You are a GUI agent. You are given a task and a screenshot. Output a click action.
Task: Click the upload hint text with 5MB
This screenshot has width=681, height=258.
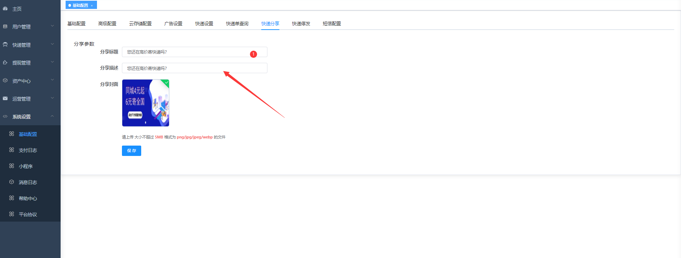[174, 137]
